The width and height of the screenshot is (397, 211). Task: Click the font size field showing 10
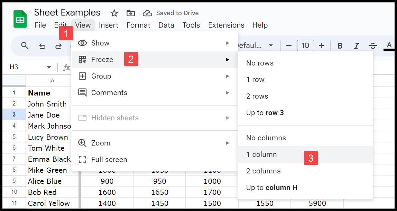click(x=306, y=46)
